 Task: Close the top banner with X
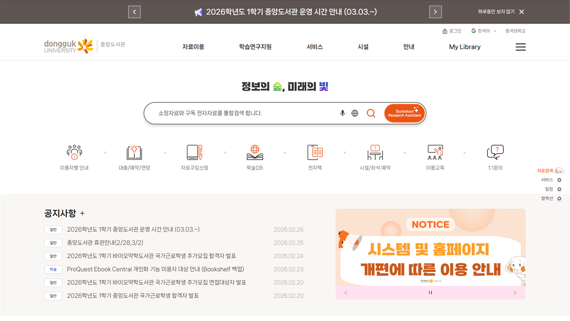521,12
